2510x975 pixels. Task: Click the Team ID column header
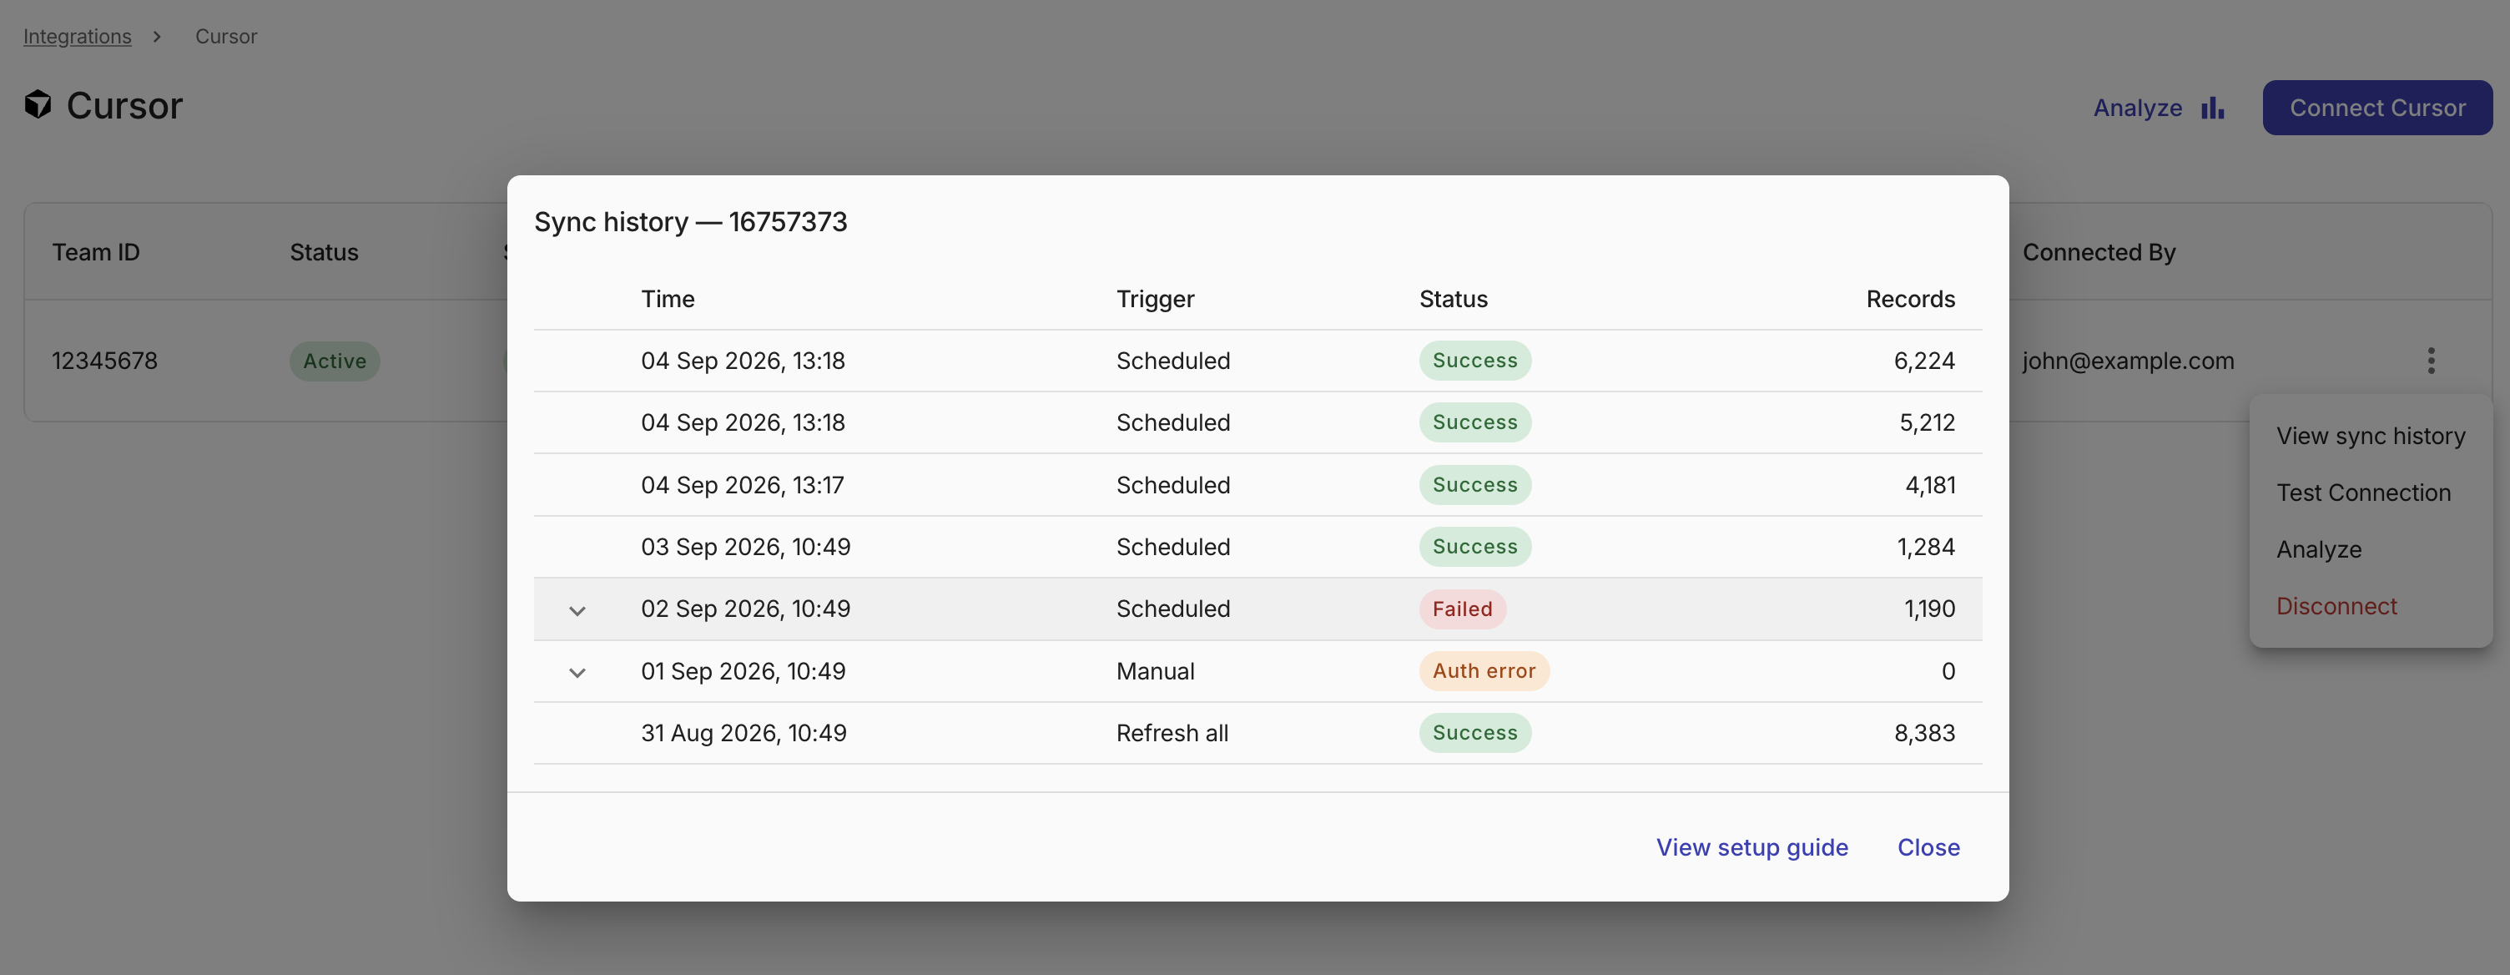coord(95,251)
